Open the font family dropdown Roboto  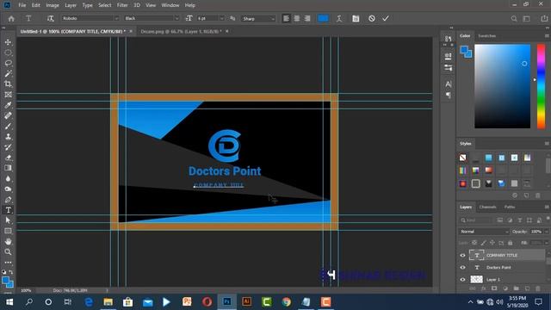pyautogui.click(x=90, y=19)
